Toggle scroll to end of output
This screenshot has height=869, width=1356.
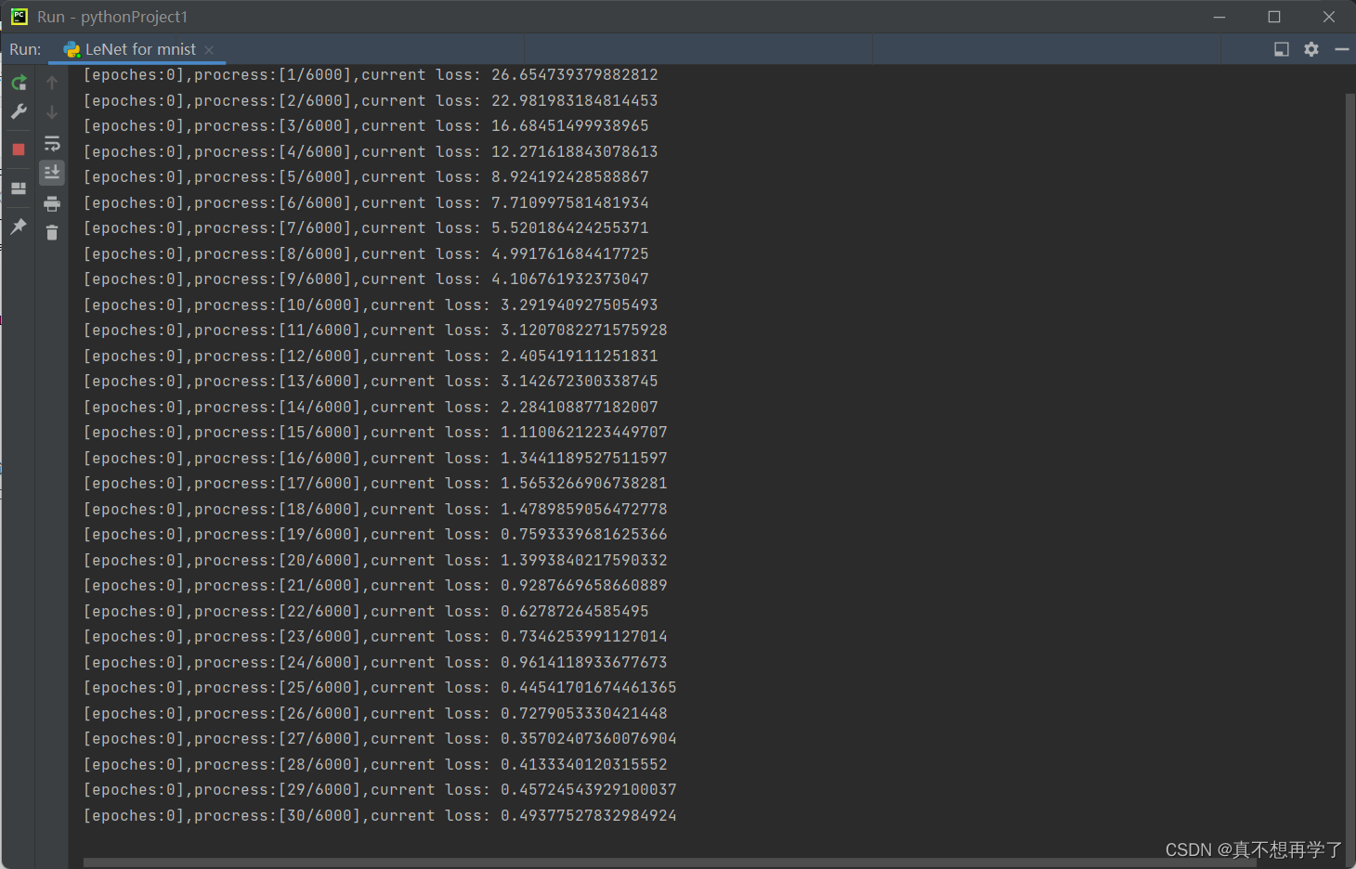(x=52, y=172)
